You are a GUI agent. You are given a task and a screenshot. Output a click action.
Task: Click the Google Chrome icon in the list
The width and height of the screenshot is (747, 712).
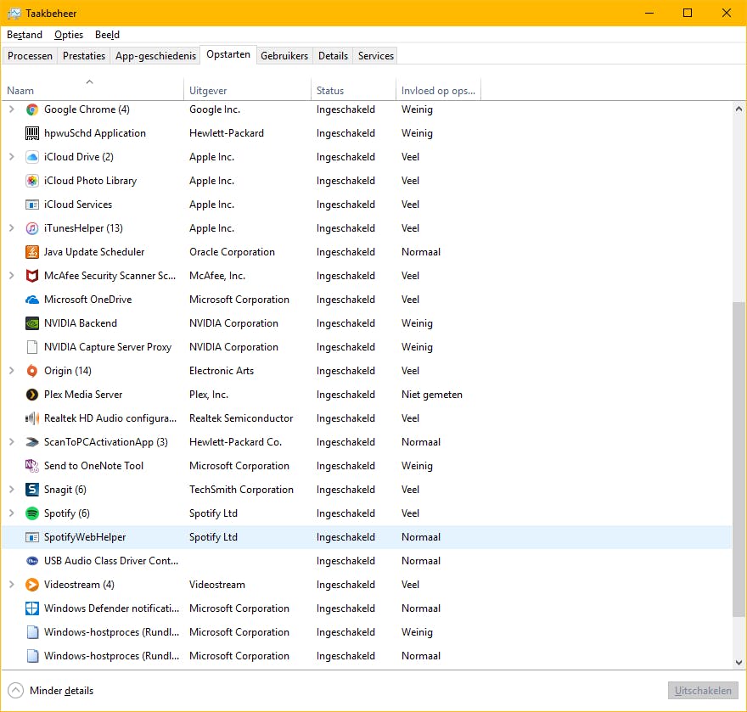point(32,109)
